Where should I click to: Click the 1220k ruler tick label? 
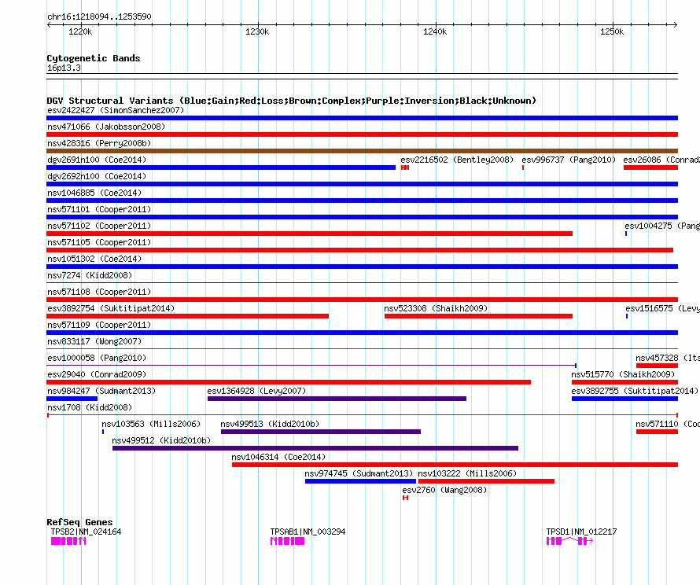[80, 31]
